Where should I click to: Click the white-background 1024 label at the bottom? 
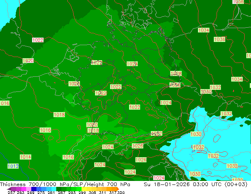click(x=159, y=178)
